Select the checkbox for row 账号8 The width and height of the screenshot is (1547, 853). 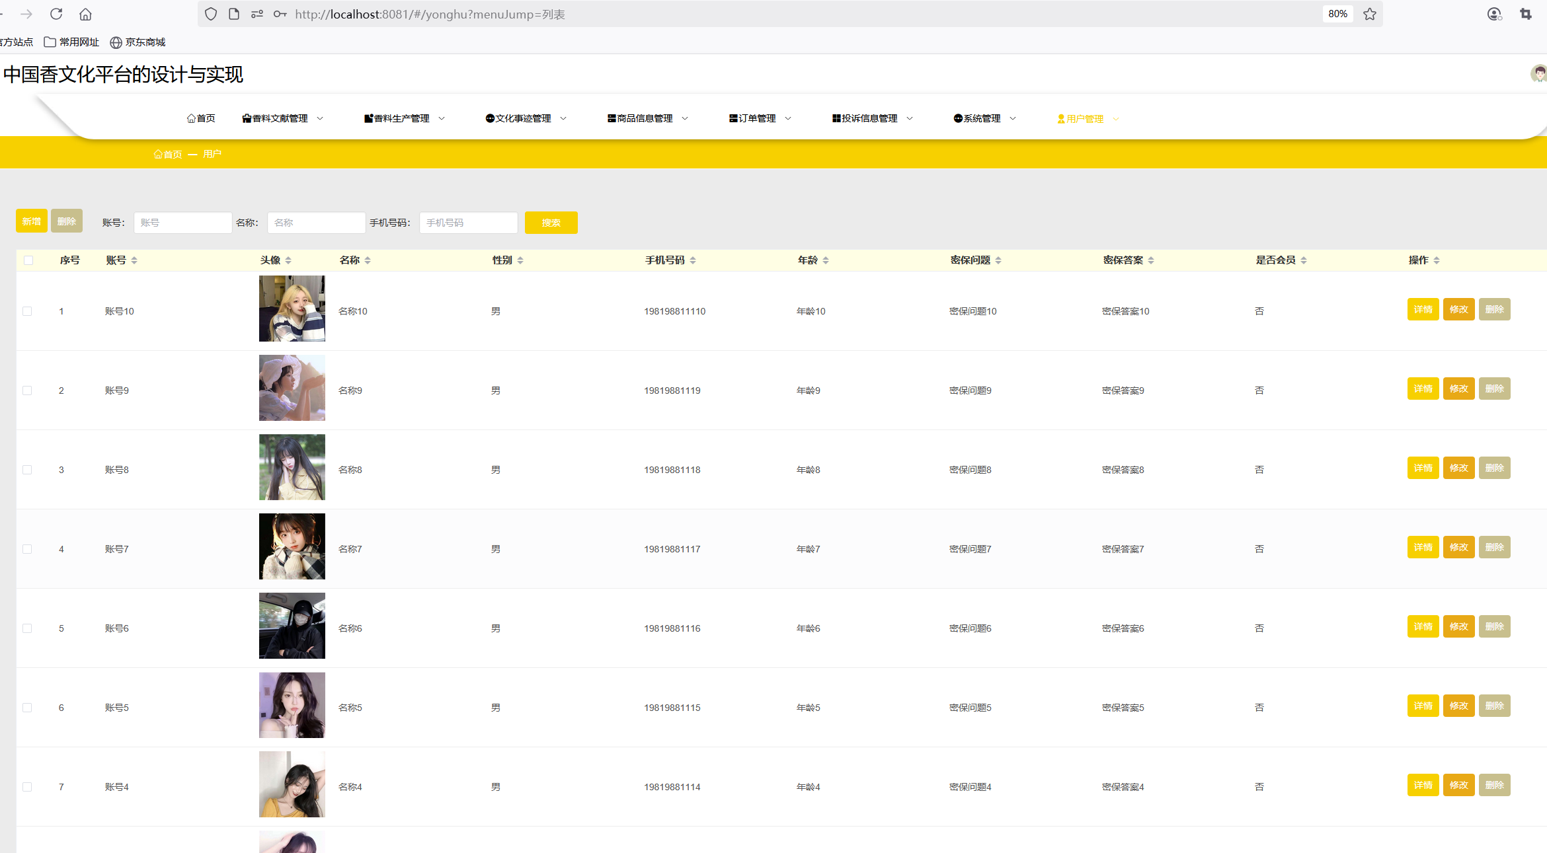point(27,470)
